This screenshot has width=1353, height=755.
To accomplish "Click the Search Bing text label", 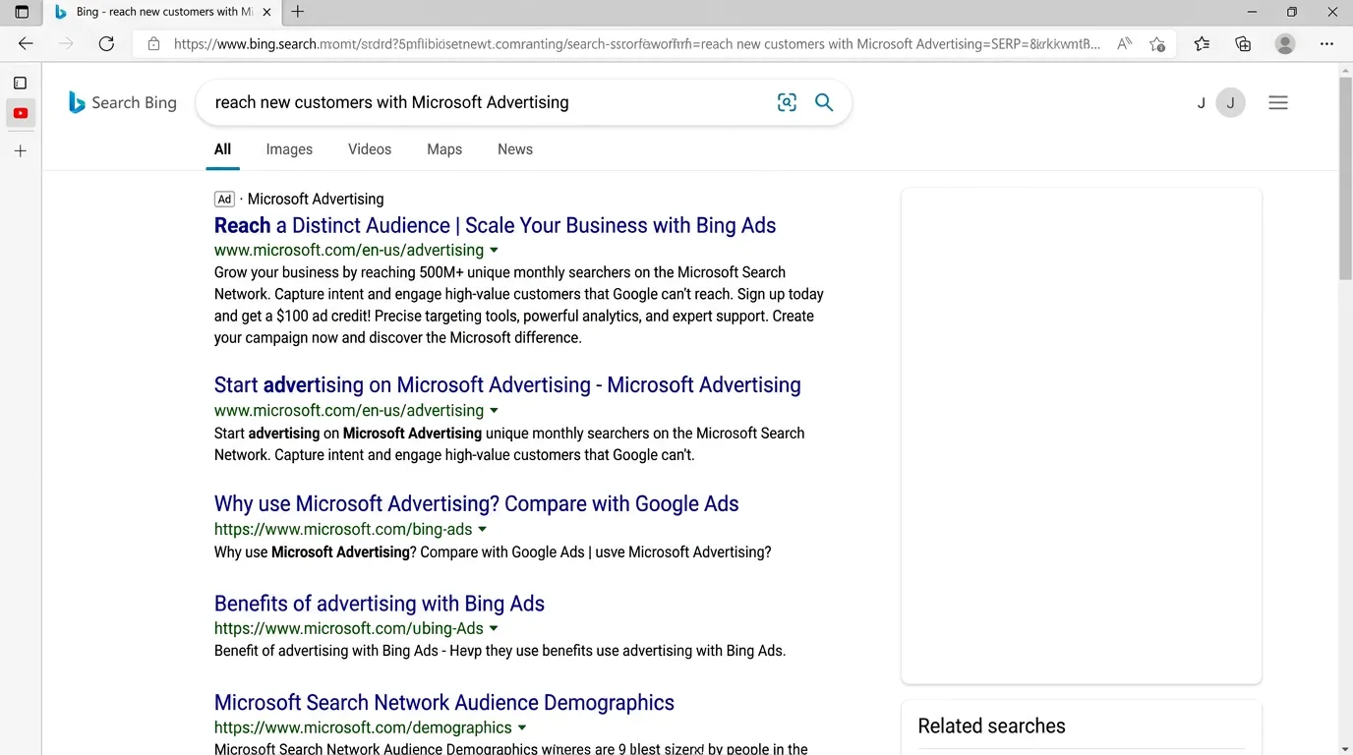I will pos(134,102).
